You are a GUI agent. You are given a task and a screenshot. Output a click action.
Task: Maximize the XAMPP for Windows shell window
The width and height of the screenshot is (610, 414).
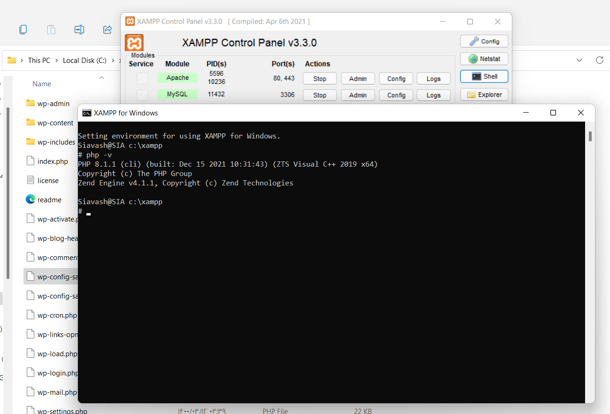[x=553, y=113]
